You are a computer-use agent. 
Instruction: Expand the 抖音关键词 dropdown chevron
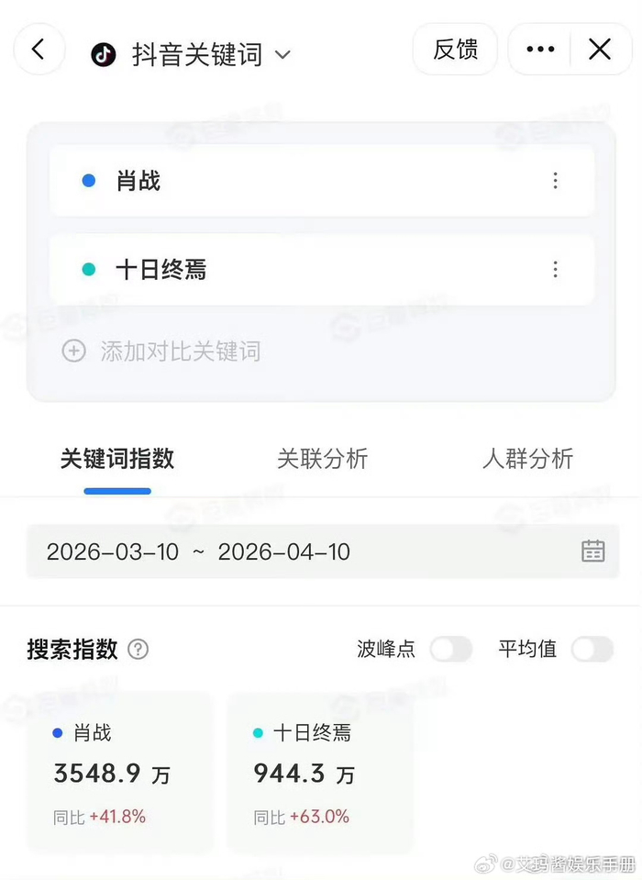coord(283,55)
